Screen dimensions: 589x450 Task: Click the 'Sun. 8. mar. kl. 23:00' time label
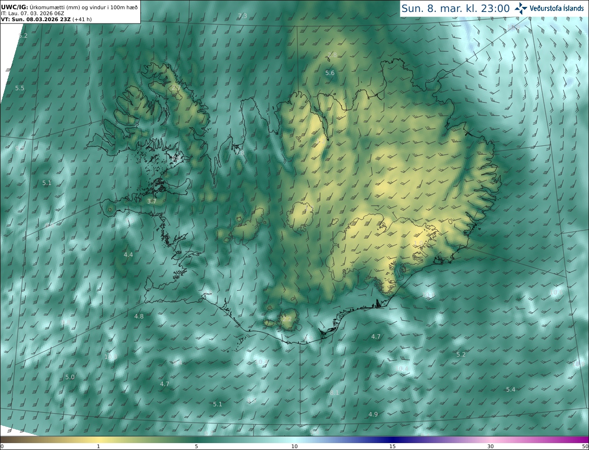pos(456,8)
